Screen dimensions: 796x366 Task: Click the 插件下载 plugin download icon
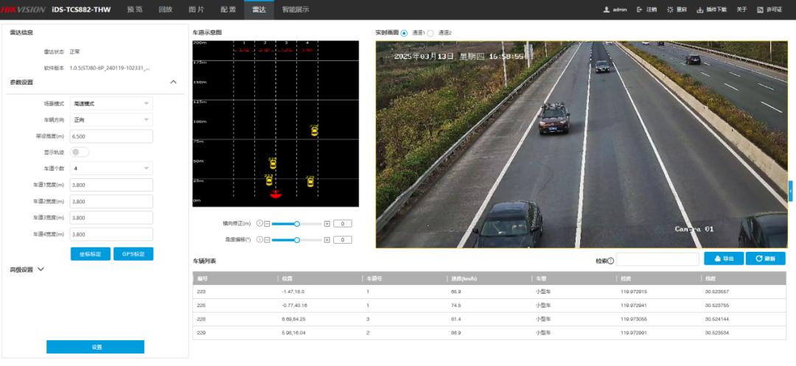(x=699, y=10)
